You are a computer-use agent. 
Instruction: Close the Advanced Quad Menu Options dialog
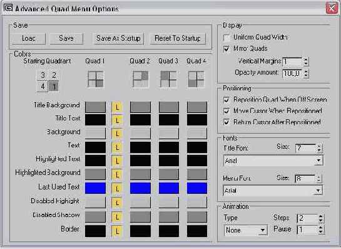coord(332,8)
